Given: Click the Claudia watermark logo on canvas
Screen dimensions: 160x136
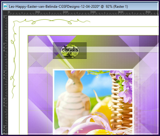Looking at the screenshot, I should click(x=70, y=51).
